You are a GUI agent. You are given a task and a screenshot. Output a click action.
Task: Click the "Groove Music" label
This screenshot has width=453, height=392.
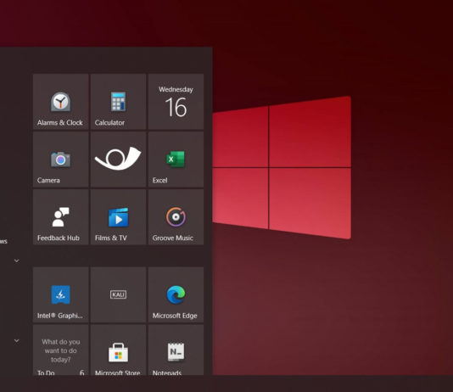point(173,238)
